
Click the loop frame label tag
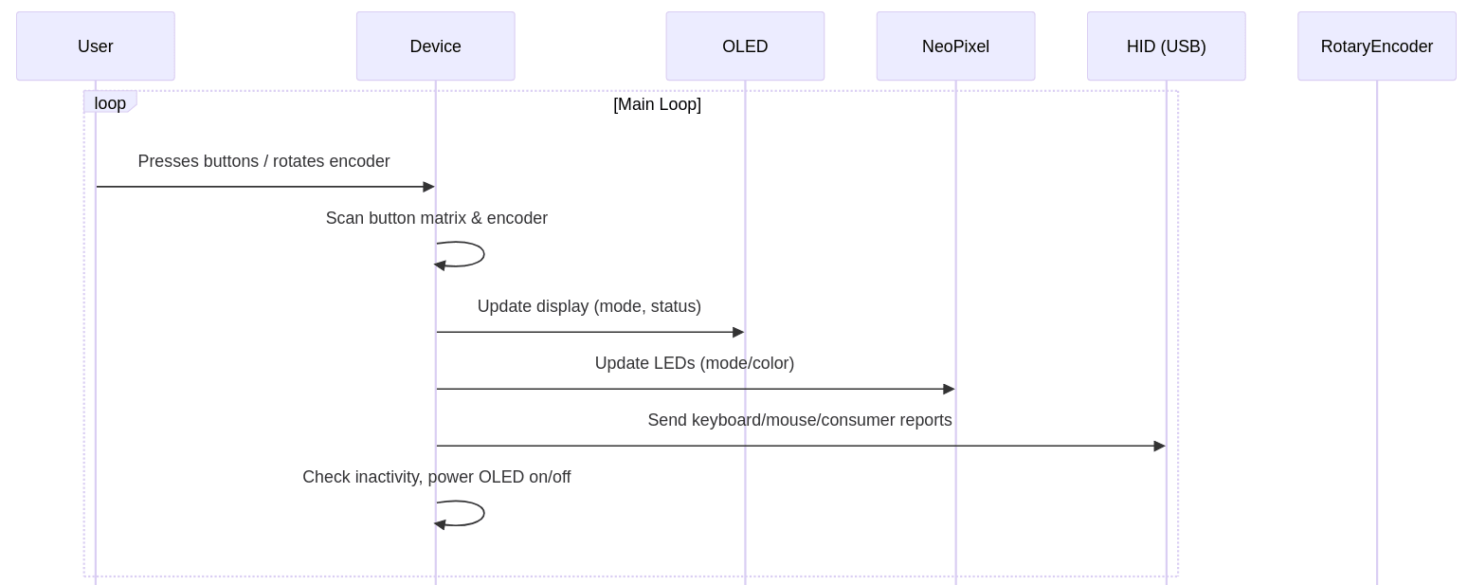[110, 102]
